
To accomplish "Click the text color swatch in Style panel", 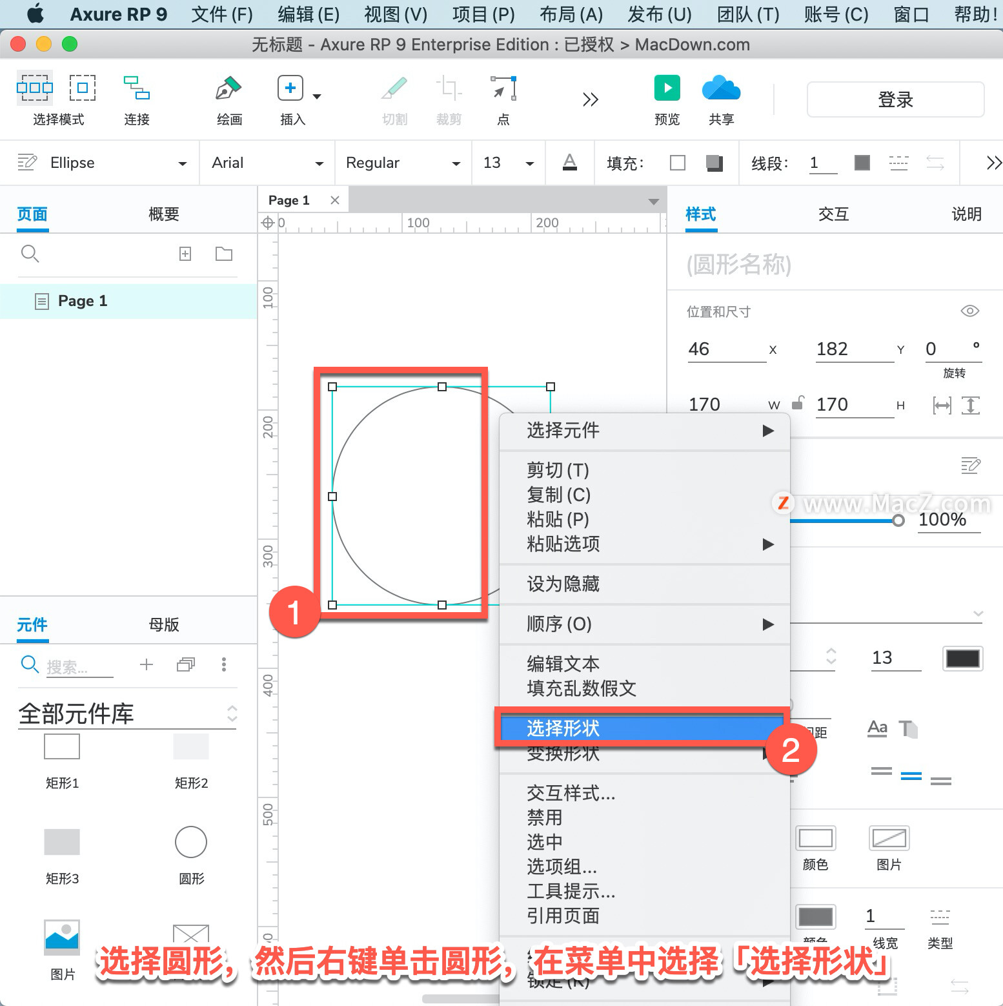I will click(962, 659).
